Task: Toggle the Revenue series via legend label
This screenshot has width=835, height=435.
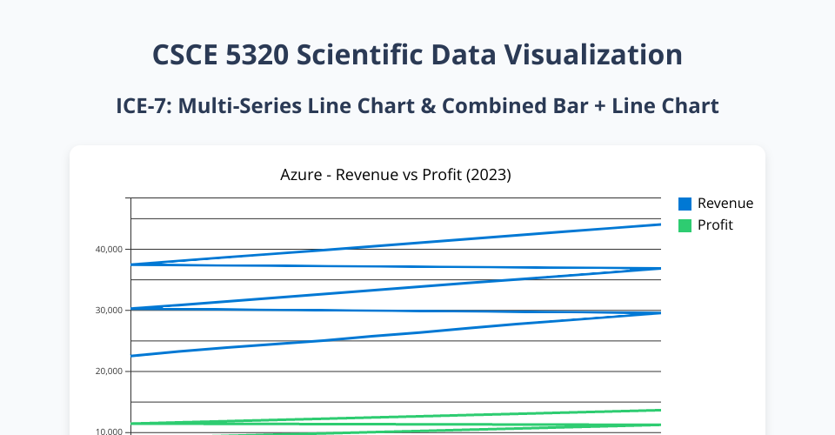Action: [725, 204]
